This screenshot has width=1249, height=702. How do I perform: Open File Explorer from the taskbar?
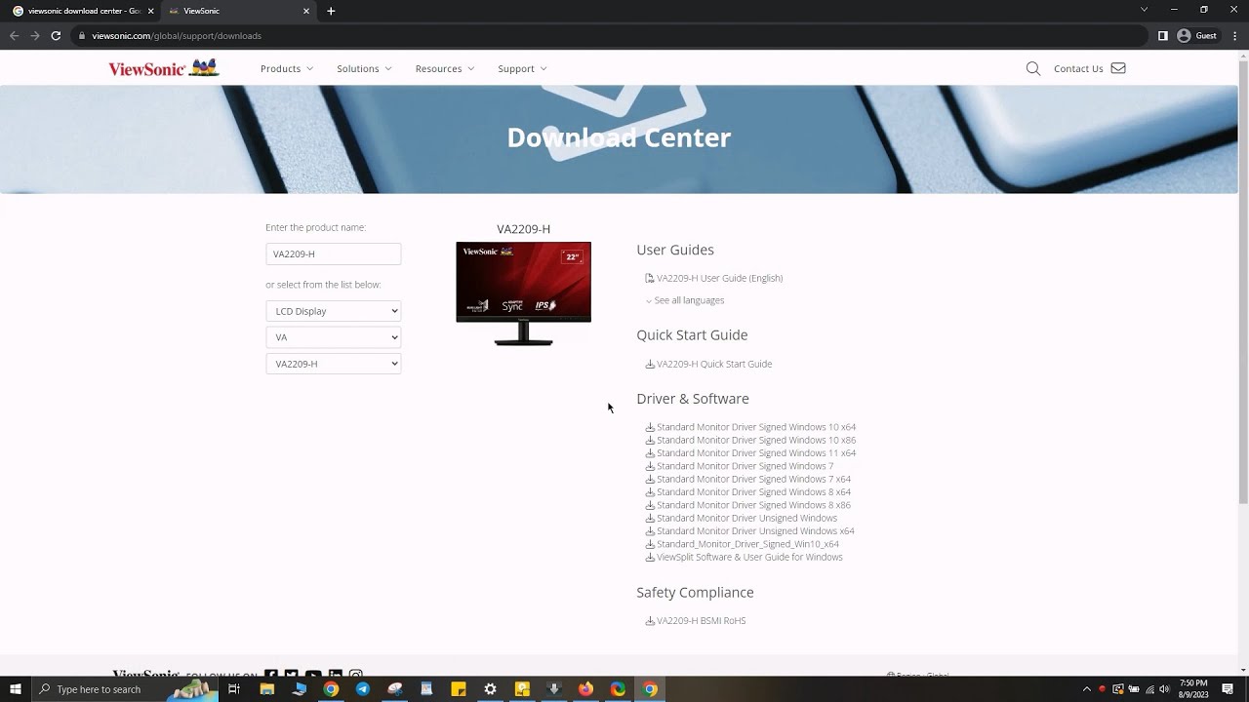click(x=266, y=689)
